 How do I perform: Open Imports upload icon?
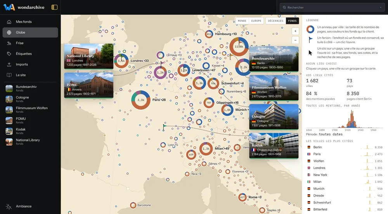(x=9, y=64)
